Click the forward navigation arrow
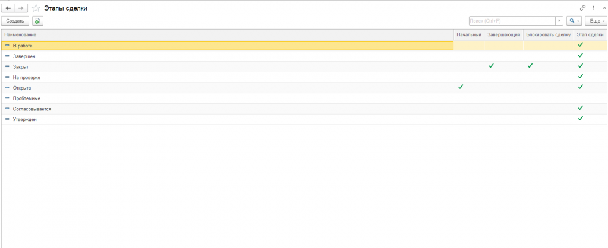The image size is (608, 248). tap(21, 8)
